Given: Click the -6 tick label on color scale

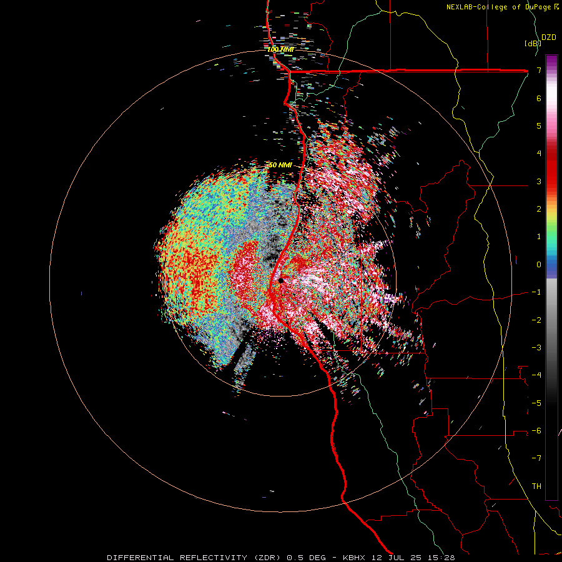Looking at the screenshot, I should 536,431.
